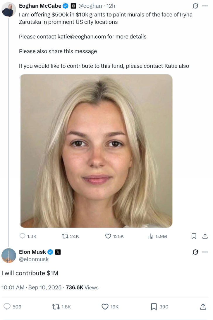Open more options on Eoghan's post

pos(205,6)
